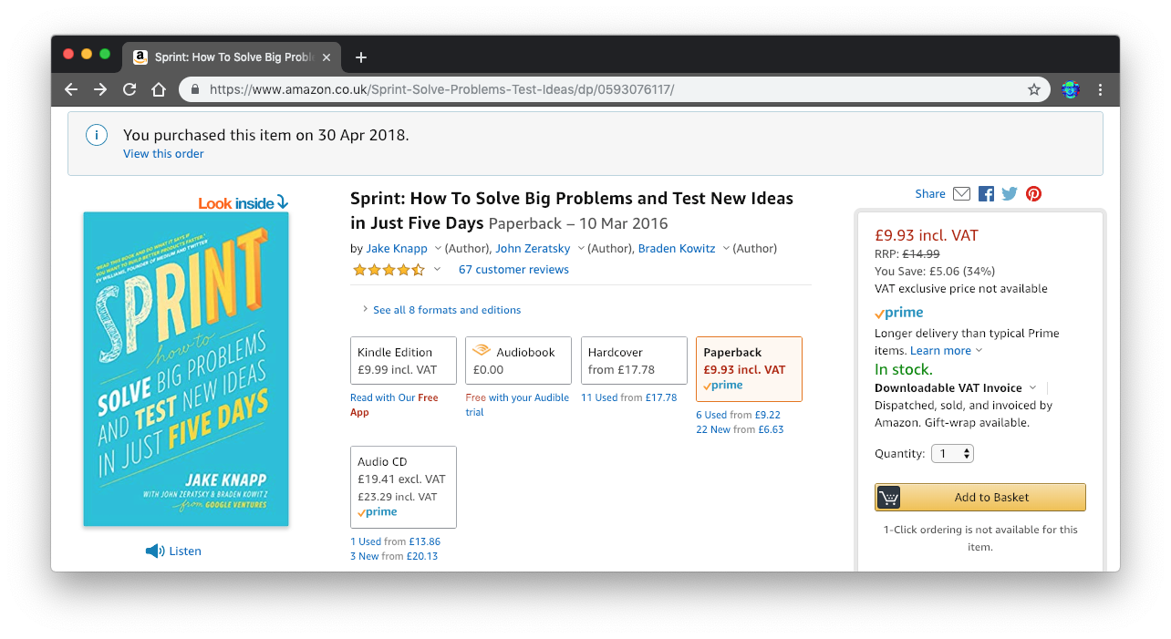Select the Sprint: How To Solve tab
Viewport: 1171px width, 639px height.
(233, 57)
